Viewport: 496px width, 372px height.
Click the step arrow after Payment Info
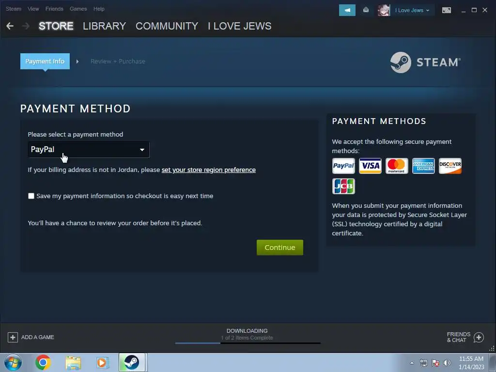(77, 62)
